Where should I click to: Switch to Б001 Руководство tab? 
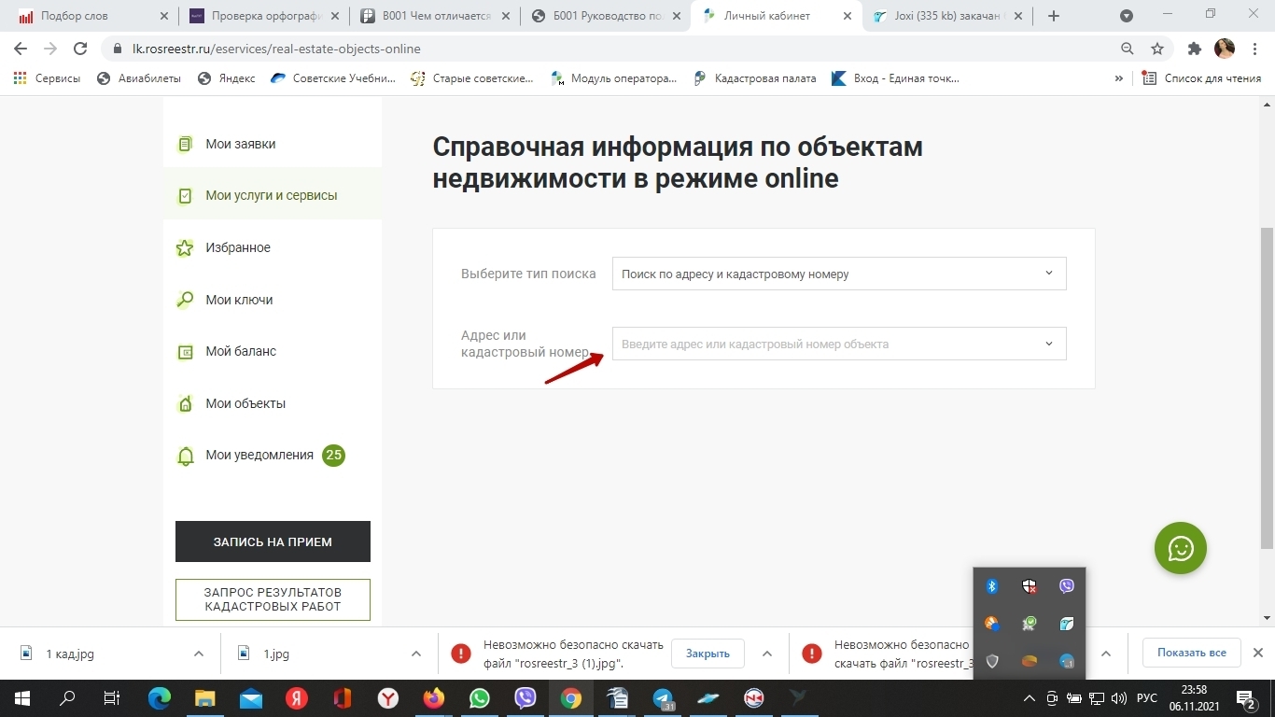pyautogui.click(x=607, y=16)
